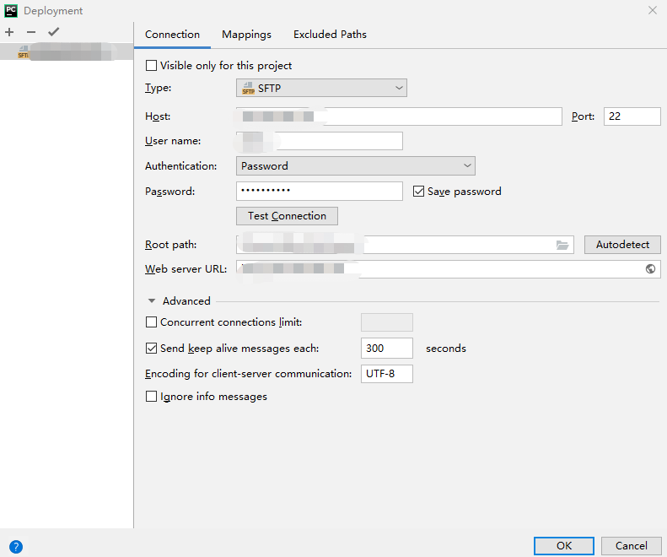Browse for root path folder icon
This screenshot has width=667, height=557.
pyautogui.click(x=562, y=245)
